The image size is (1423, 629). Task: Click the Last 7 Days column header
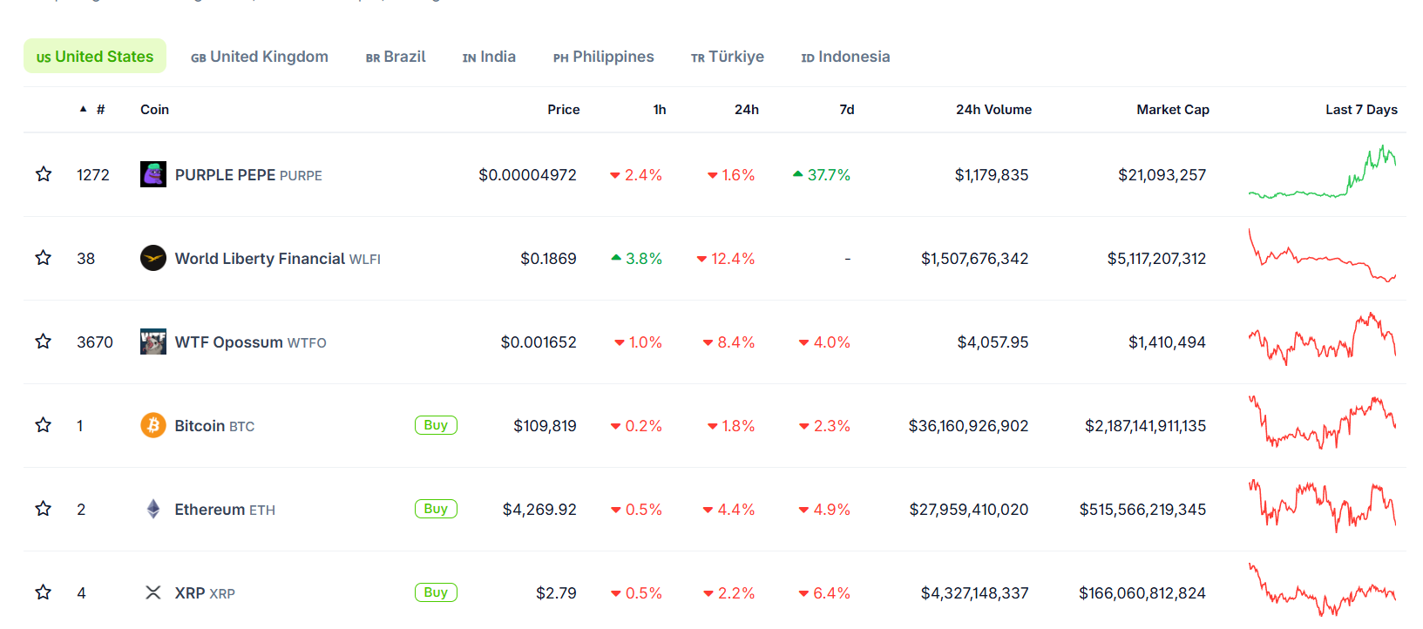point(1361,110)
